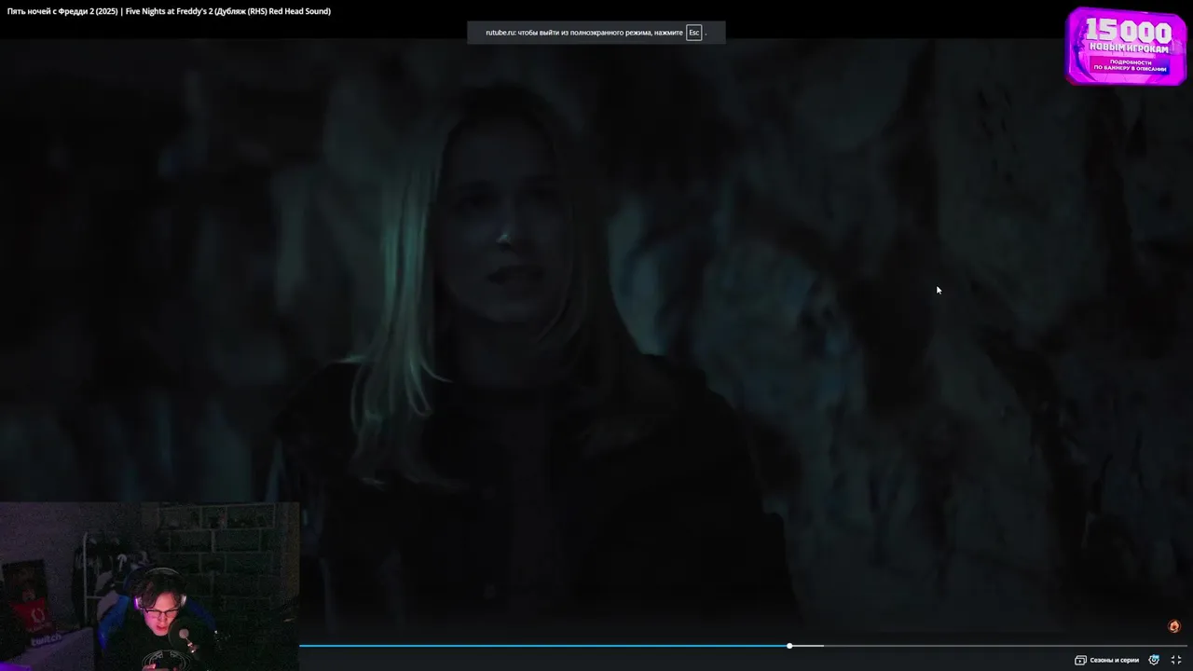
Task: Click the playback position handle on the timeline
Action: pyautogui.click(x=789, y=645)
